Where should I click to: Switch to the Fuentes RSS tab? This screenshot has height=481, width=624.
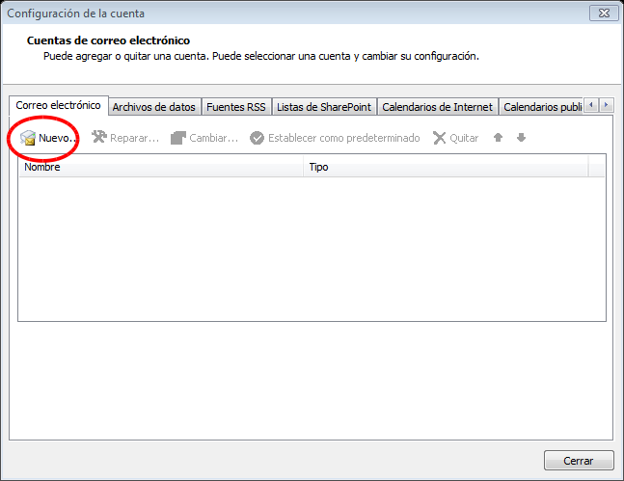[235, 107]
